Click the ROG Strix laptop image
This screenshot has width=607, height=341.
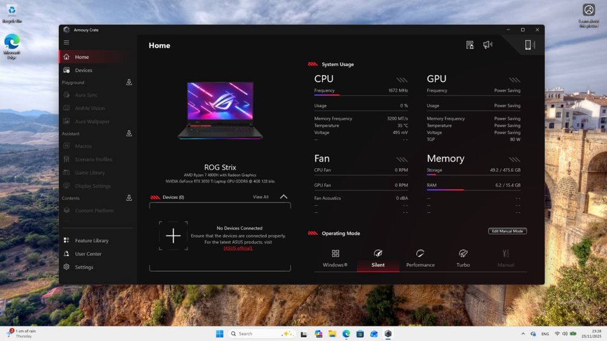click(220, 110)
